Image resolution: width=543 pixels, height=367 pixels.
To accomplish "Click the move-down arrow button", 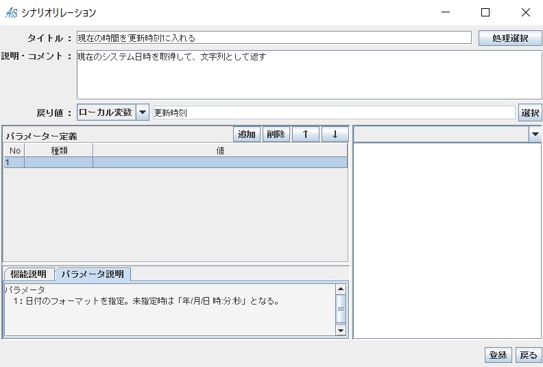I will pos(335,134).
